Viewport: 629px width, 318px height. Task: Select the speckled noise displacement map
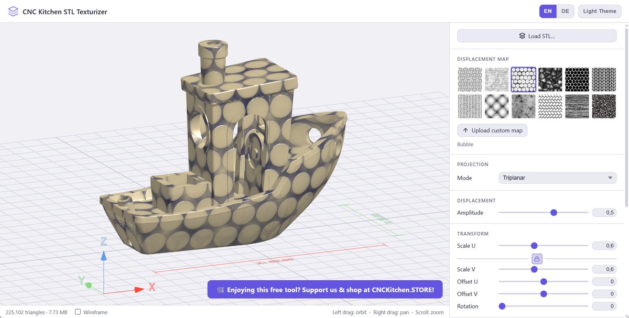[x=604, y=106]
